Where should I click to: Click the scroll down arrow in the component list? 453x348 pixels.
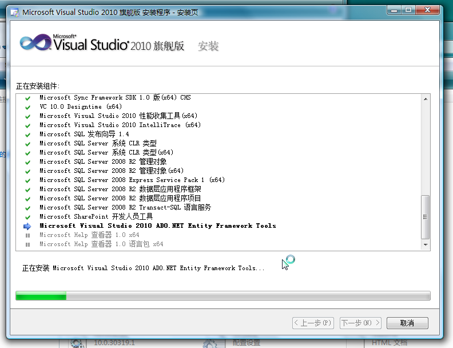coord(425,245)
